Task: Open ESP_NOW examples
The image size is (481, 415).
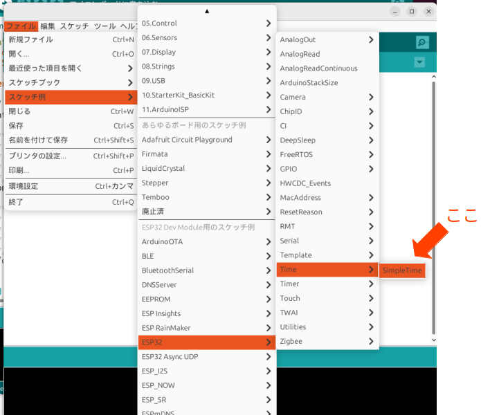Action: (207, 385)
